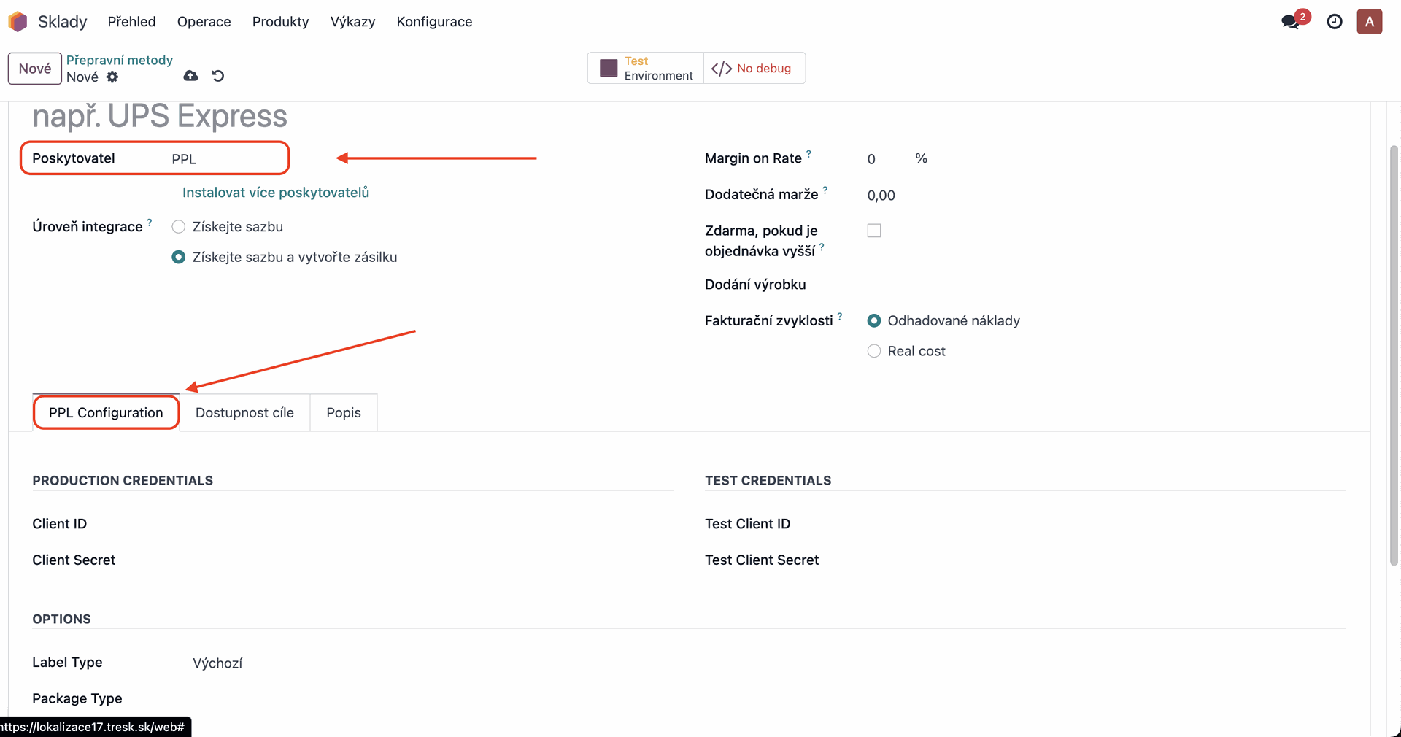Show help tooltip for Dodatečná marže
The image size is (1401, 737).
click(825, 190)
